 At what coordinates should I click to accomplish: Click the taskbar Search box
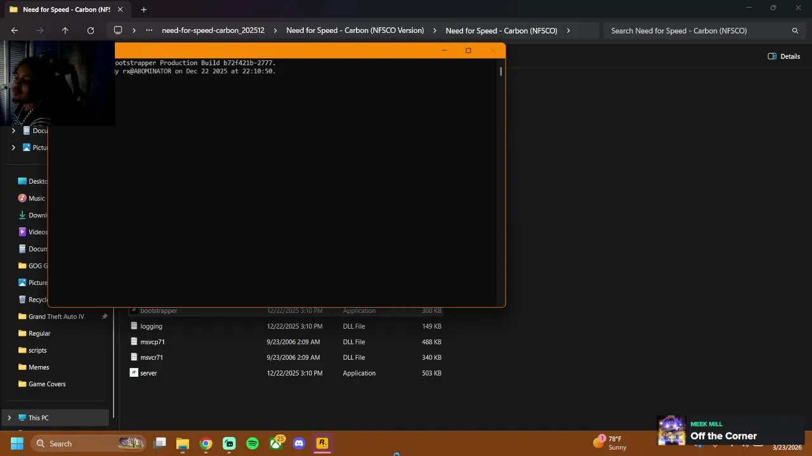pos(88,443)
